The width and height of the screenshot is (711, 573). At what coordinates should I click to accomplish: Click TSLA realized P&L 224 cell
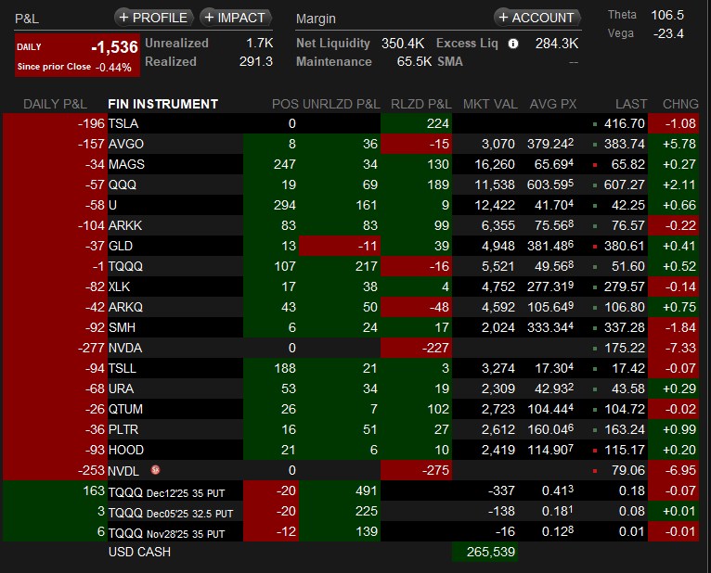point(416,123)
